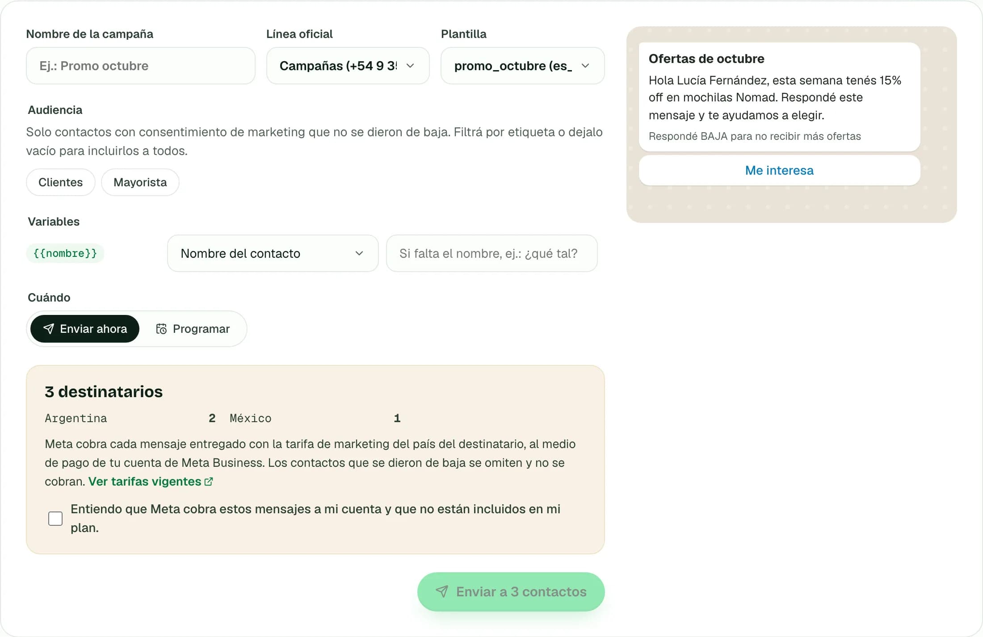Toggle the Mayorista audience tag

140,182
